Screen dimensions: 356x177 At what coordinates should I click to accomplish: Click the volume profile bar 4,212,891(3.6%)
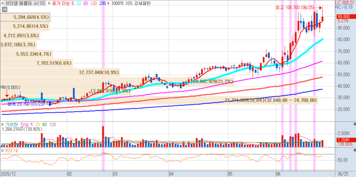pos(20,36)
